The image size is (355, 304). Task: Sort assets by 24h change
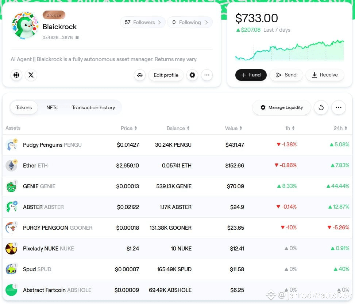340,128
